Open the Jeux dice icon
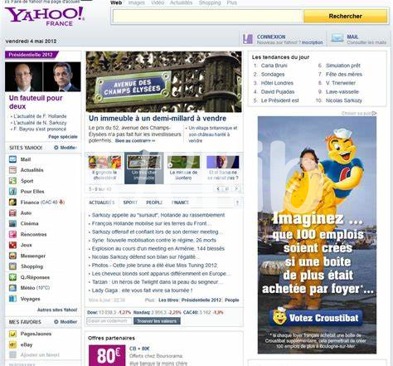 coord(12,245)
